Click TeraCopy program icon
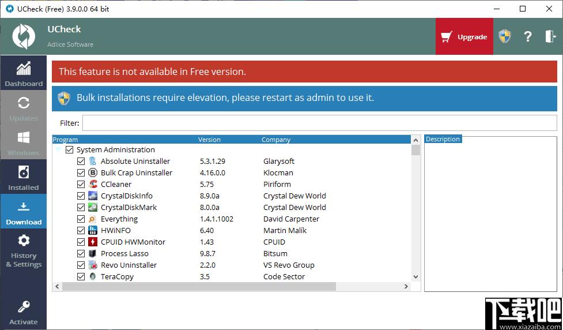The image size is (563, 330). pos(93,276)
